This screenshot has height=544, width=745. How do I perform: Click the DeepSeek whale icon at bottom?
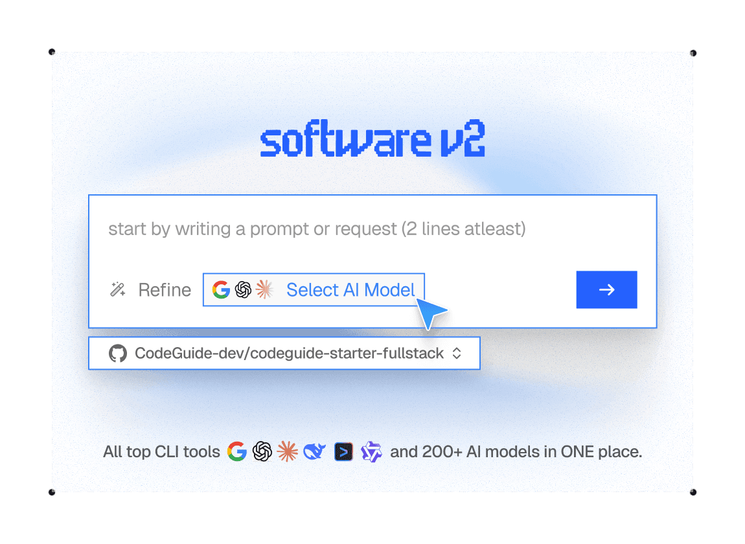(x=315, y=451)
